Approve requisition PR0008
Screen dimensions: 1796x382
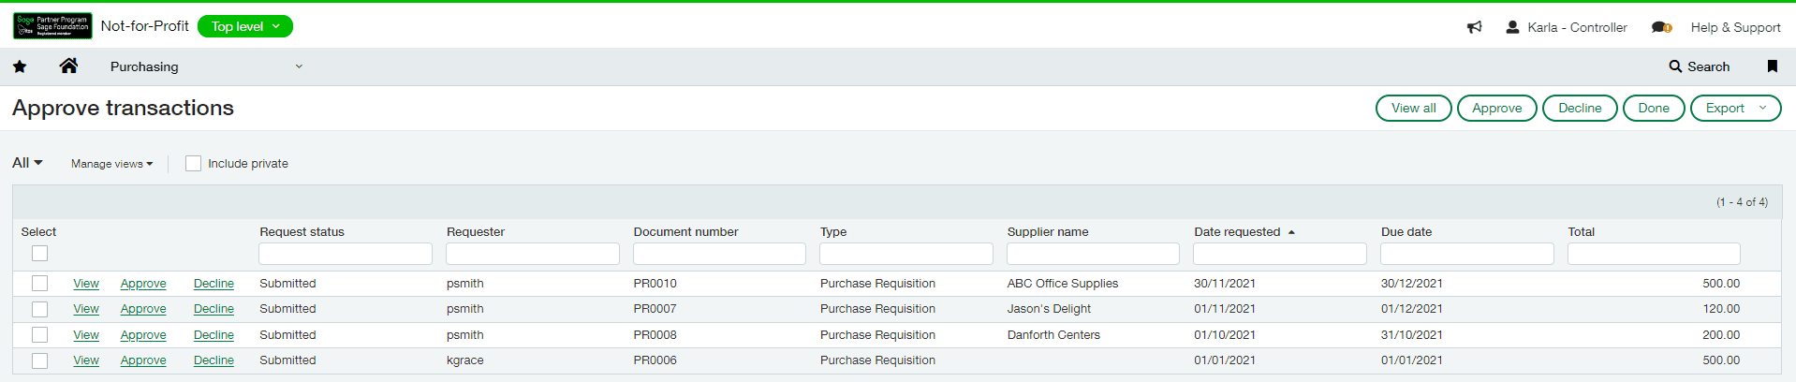(x=143, y=335)
